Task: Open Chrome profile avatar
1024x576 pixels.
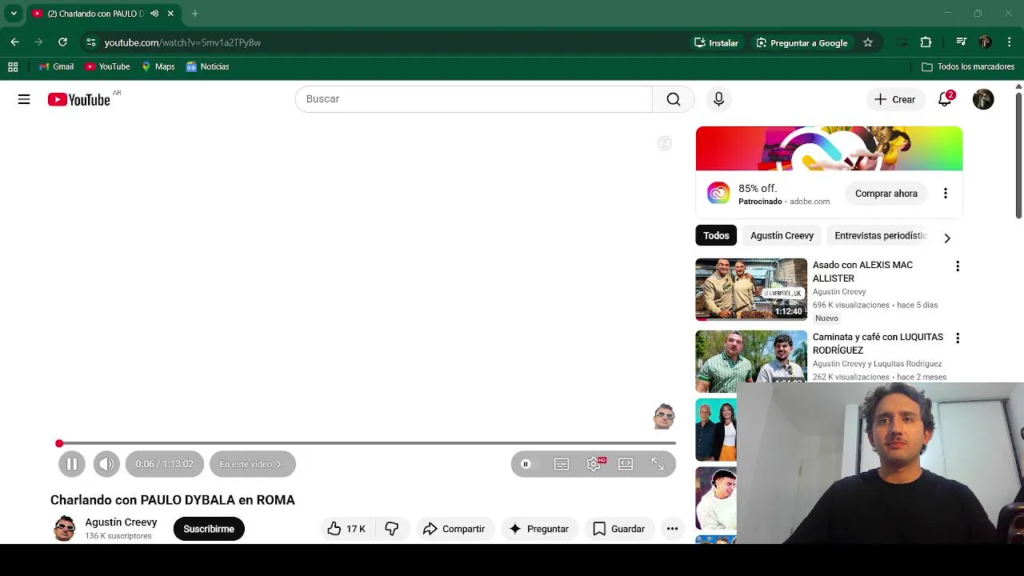Action: (986, 42)
